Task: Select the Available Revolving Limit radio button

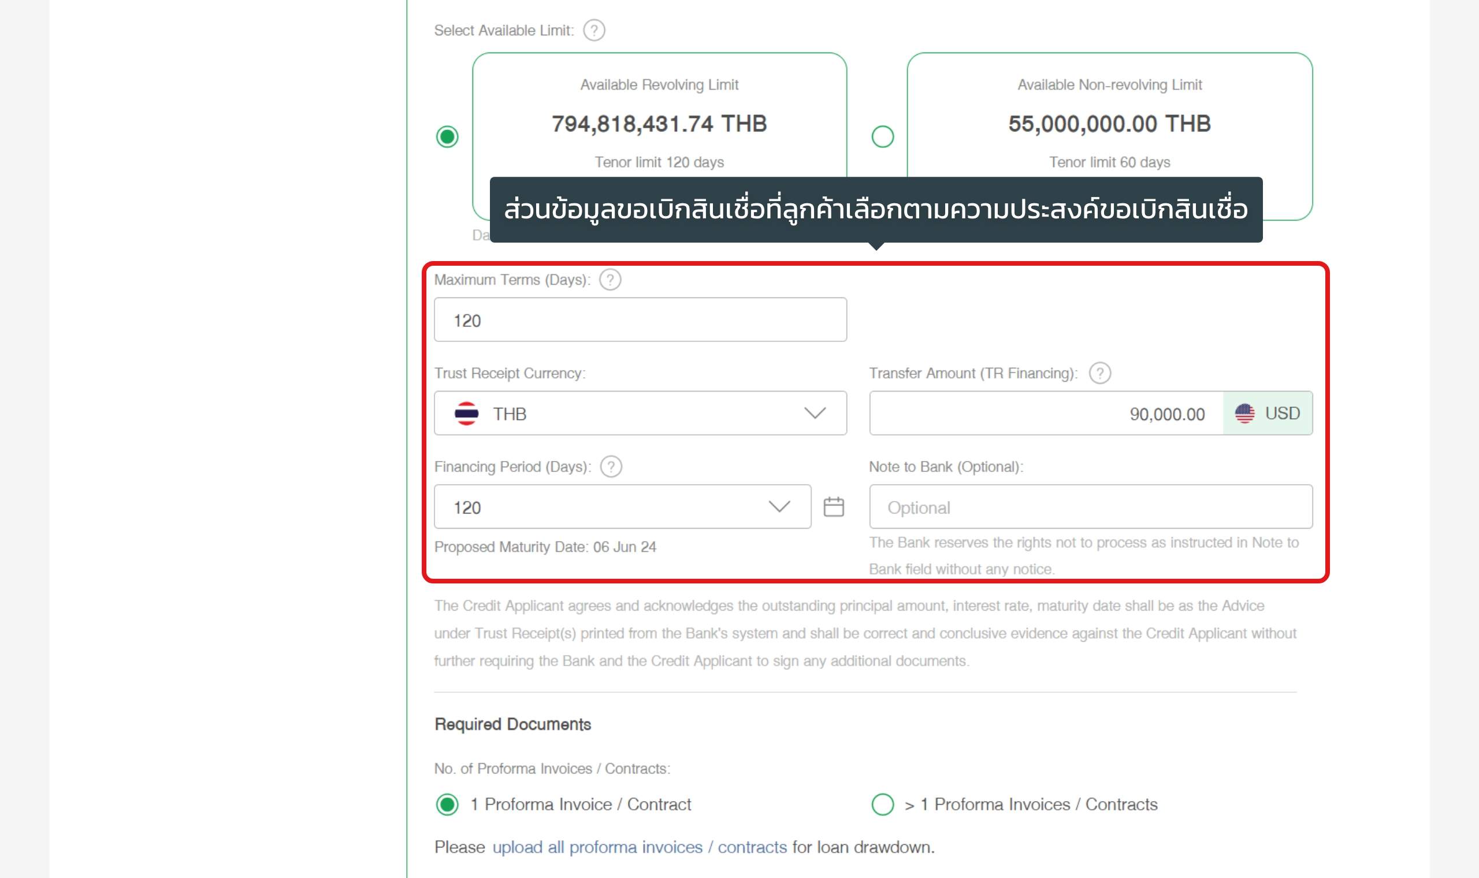Action: [x=447, y=137]
